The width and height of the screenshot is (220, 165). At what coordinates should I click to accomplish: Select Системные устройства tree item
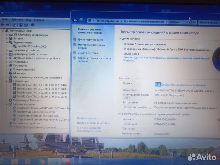point(27,123)
